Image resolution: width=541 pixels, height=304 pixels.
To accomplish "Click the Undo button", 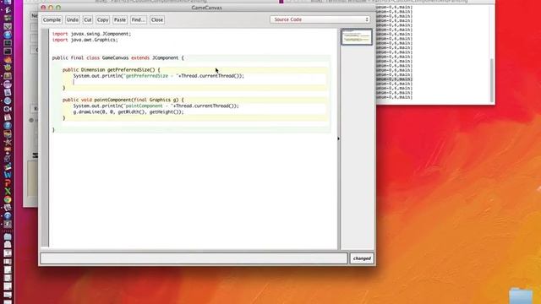I will click(x=73, y=20).
